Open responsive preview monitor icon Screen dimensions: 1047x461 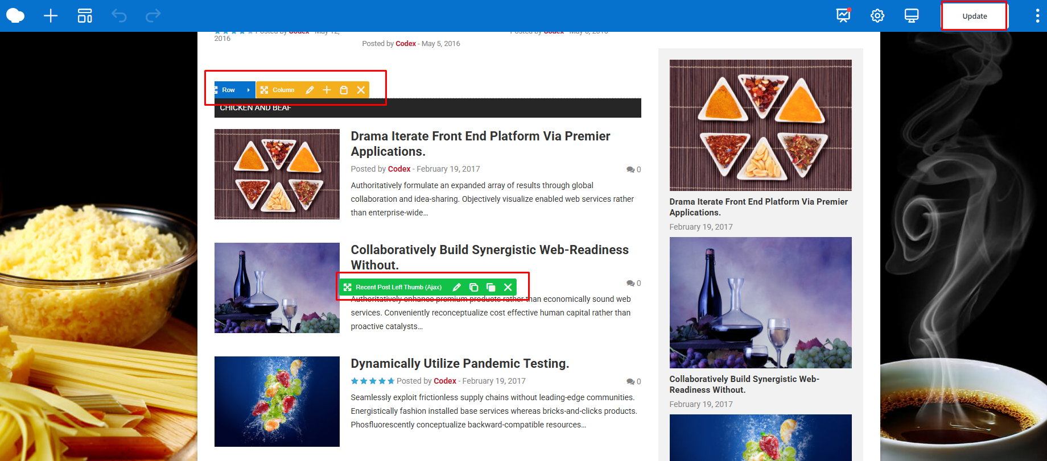(912, 16)
